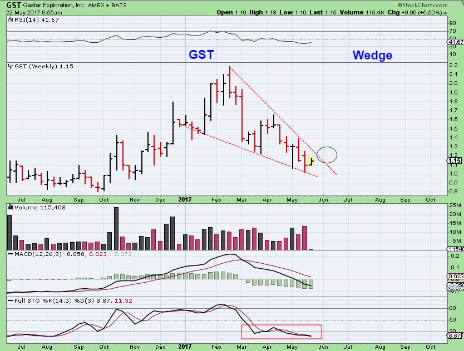Open the StockCharts.com copyright link
The image size is (464, 351).
(x=422, y=5)
